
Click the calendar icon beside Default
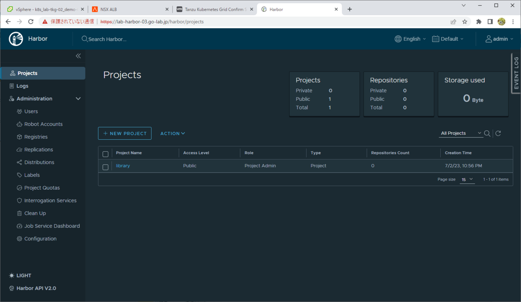(x=435, y=39)
